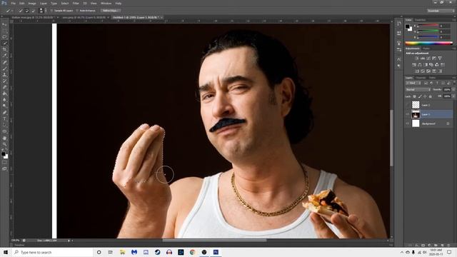This screenshot has height=257, width=457.
Task: Toggle lock all in Layers panel
Action: pos(431,96)
